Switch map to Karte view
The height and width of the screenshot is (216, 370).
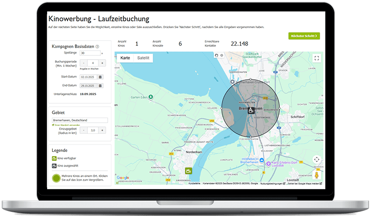[x=125, y=58]
